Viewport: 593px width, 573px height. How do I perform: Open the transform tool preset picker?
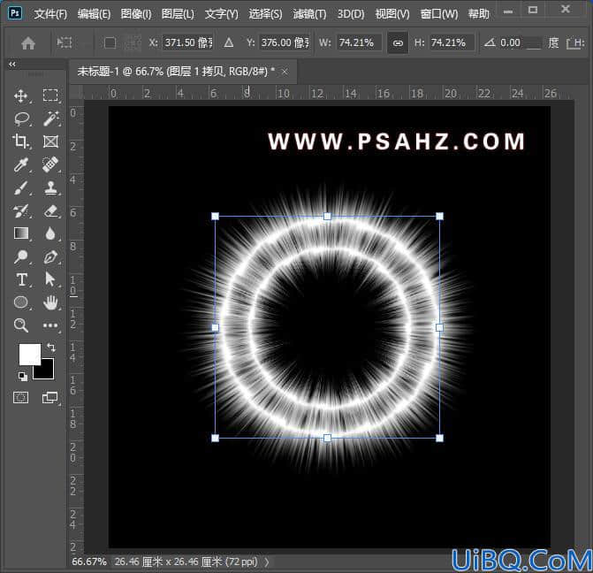(65, 42)
